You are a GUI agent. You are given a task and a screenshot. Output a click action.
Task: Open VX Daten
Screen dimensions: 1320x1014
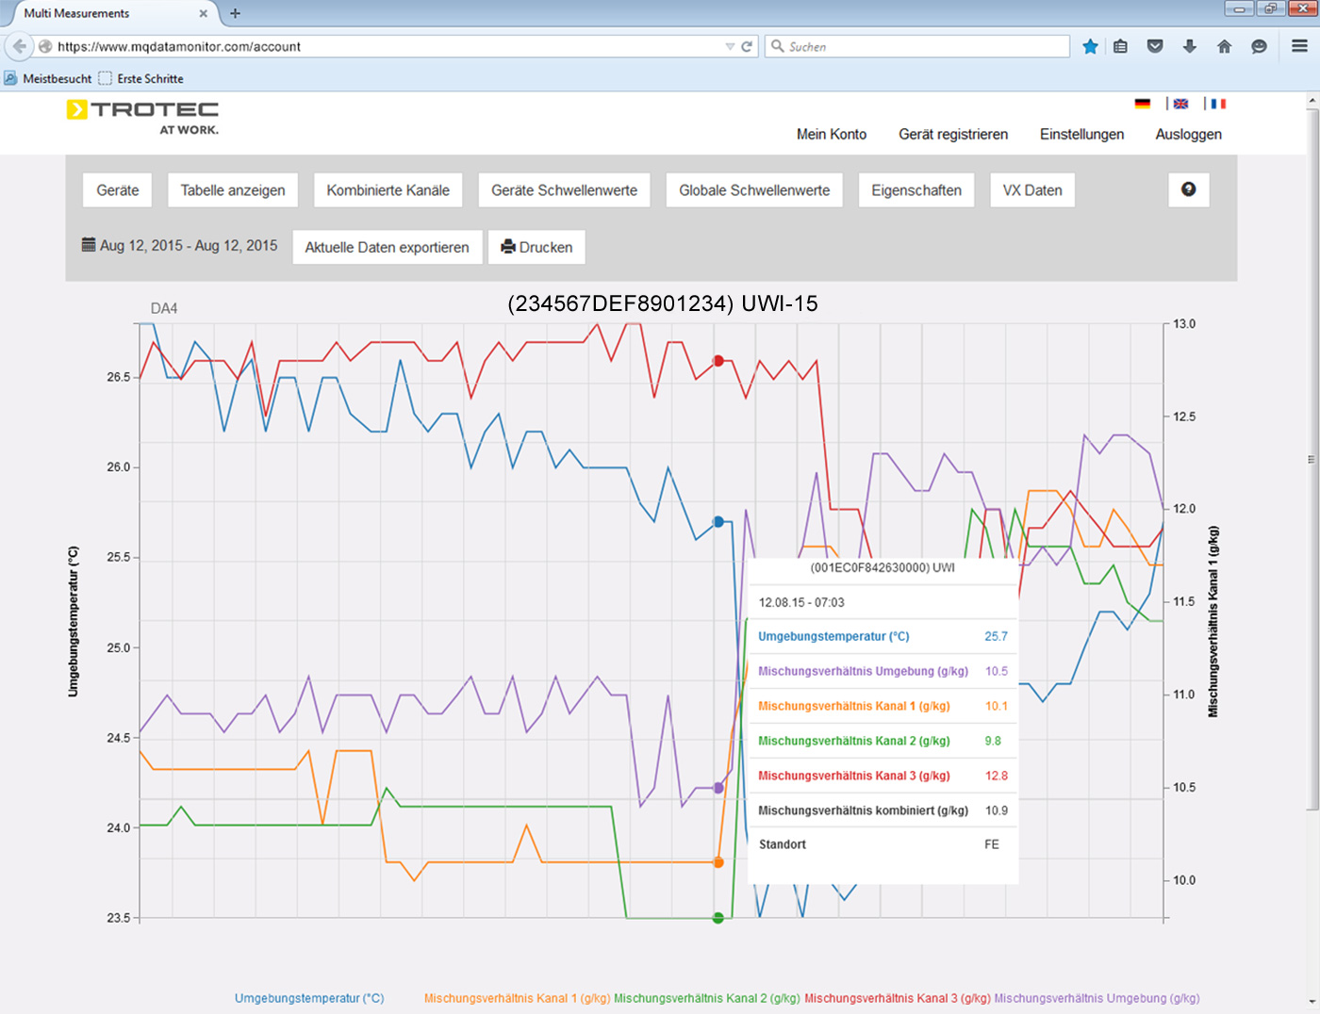[x=1032, y=189]
